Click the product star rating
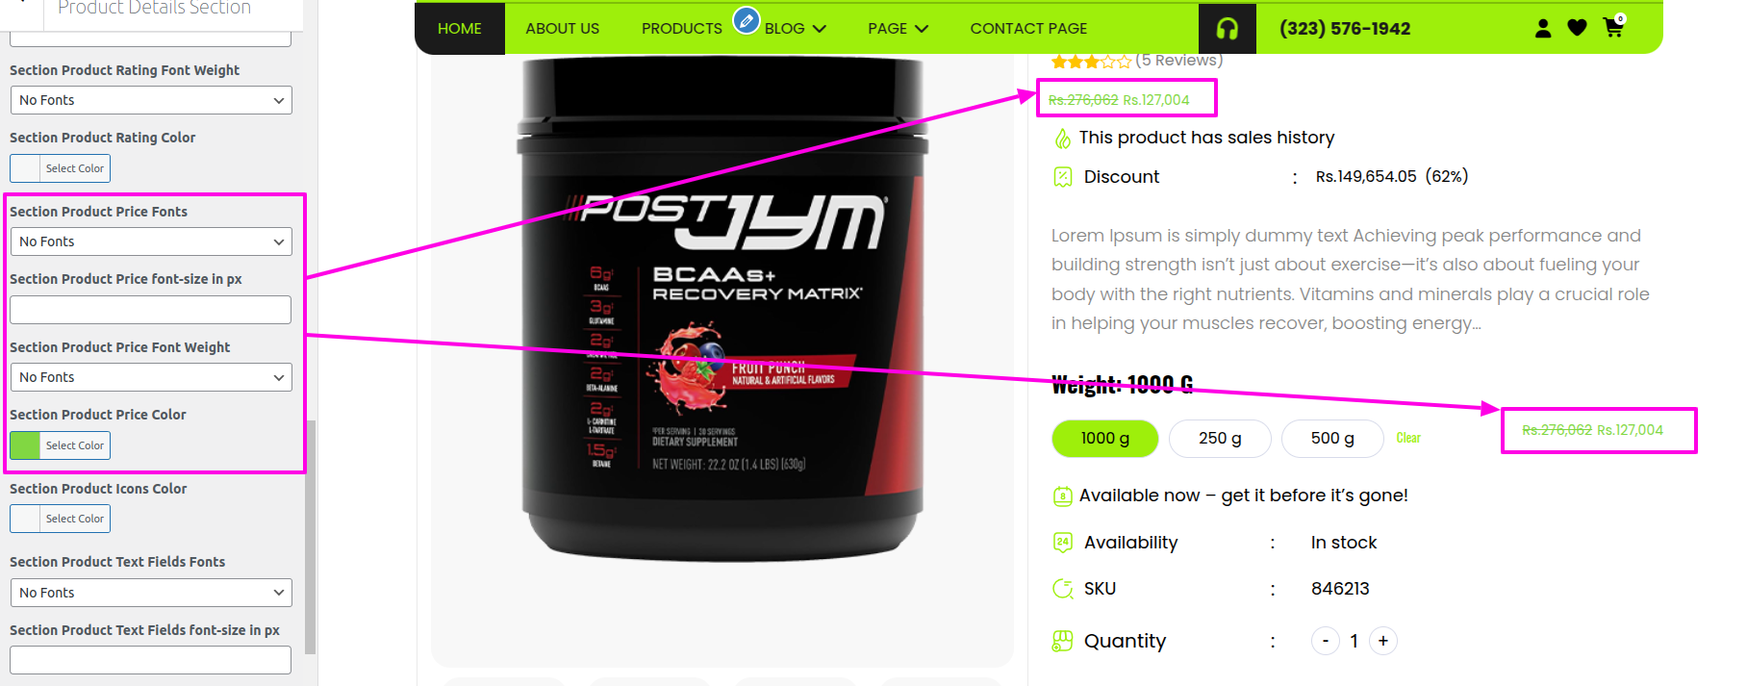1747x686 pixels. pyautogui.click(x=1091, y=62)
